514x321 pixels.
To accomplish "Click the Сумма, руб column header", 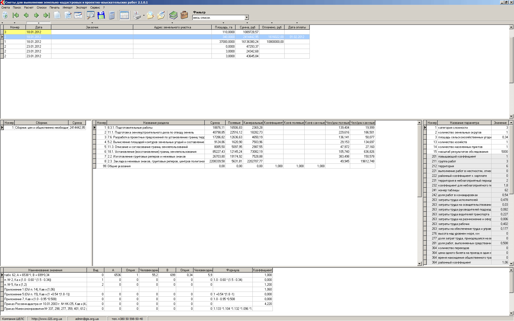I will (247, 27).
